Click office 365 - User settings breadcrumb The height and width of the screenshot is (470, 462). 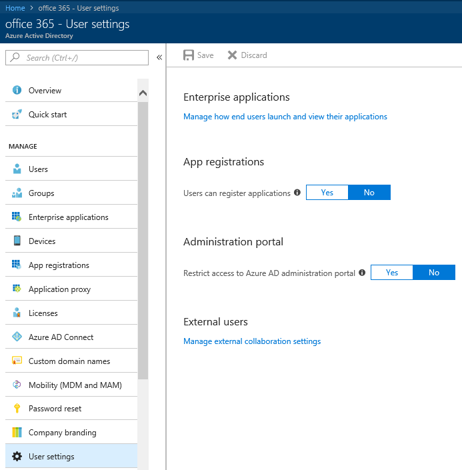tap(79, 8)
